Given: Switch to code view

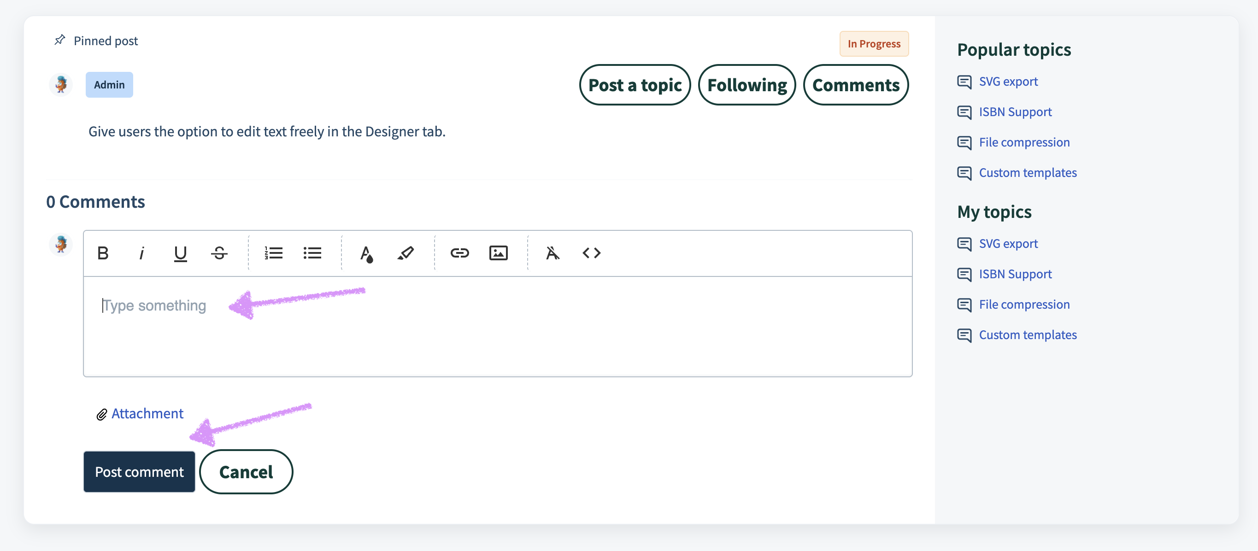Looking at the screenshot, I should [591, 253].
